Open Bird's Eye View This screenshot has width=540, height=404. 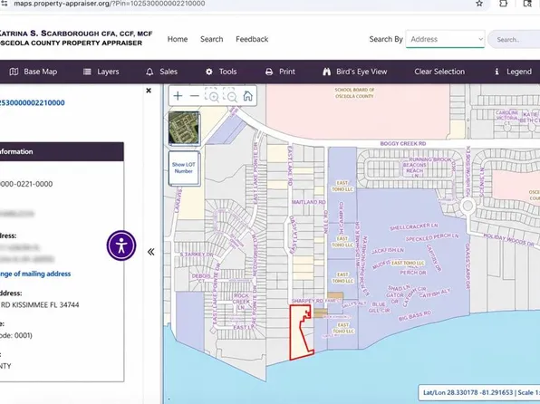[x=355, y=72]
